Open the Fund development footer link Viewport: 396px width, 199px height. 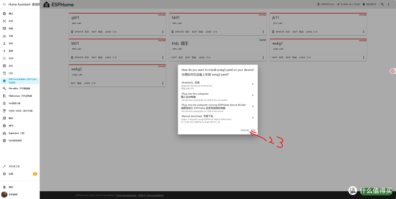point(126,195)
